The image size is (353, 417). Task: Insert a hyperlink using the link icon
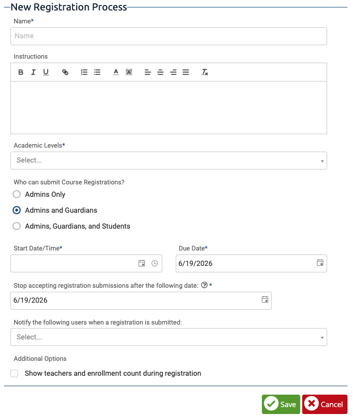[x=65, y=72]
